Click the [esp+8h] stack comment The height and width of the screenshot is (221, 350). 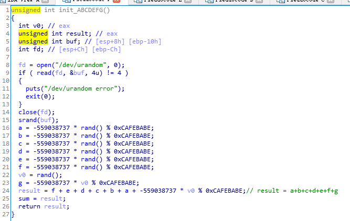[x=110, y=41]
